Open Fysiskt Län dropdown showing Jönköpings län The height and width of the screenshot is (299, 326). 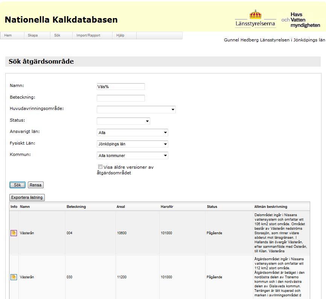coord(133,144)
